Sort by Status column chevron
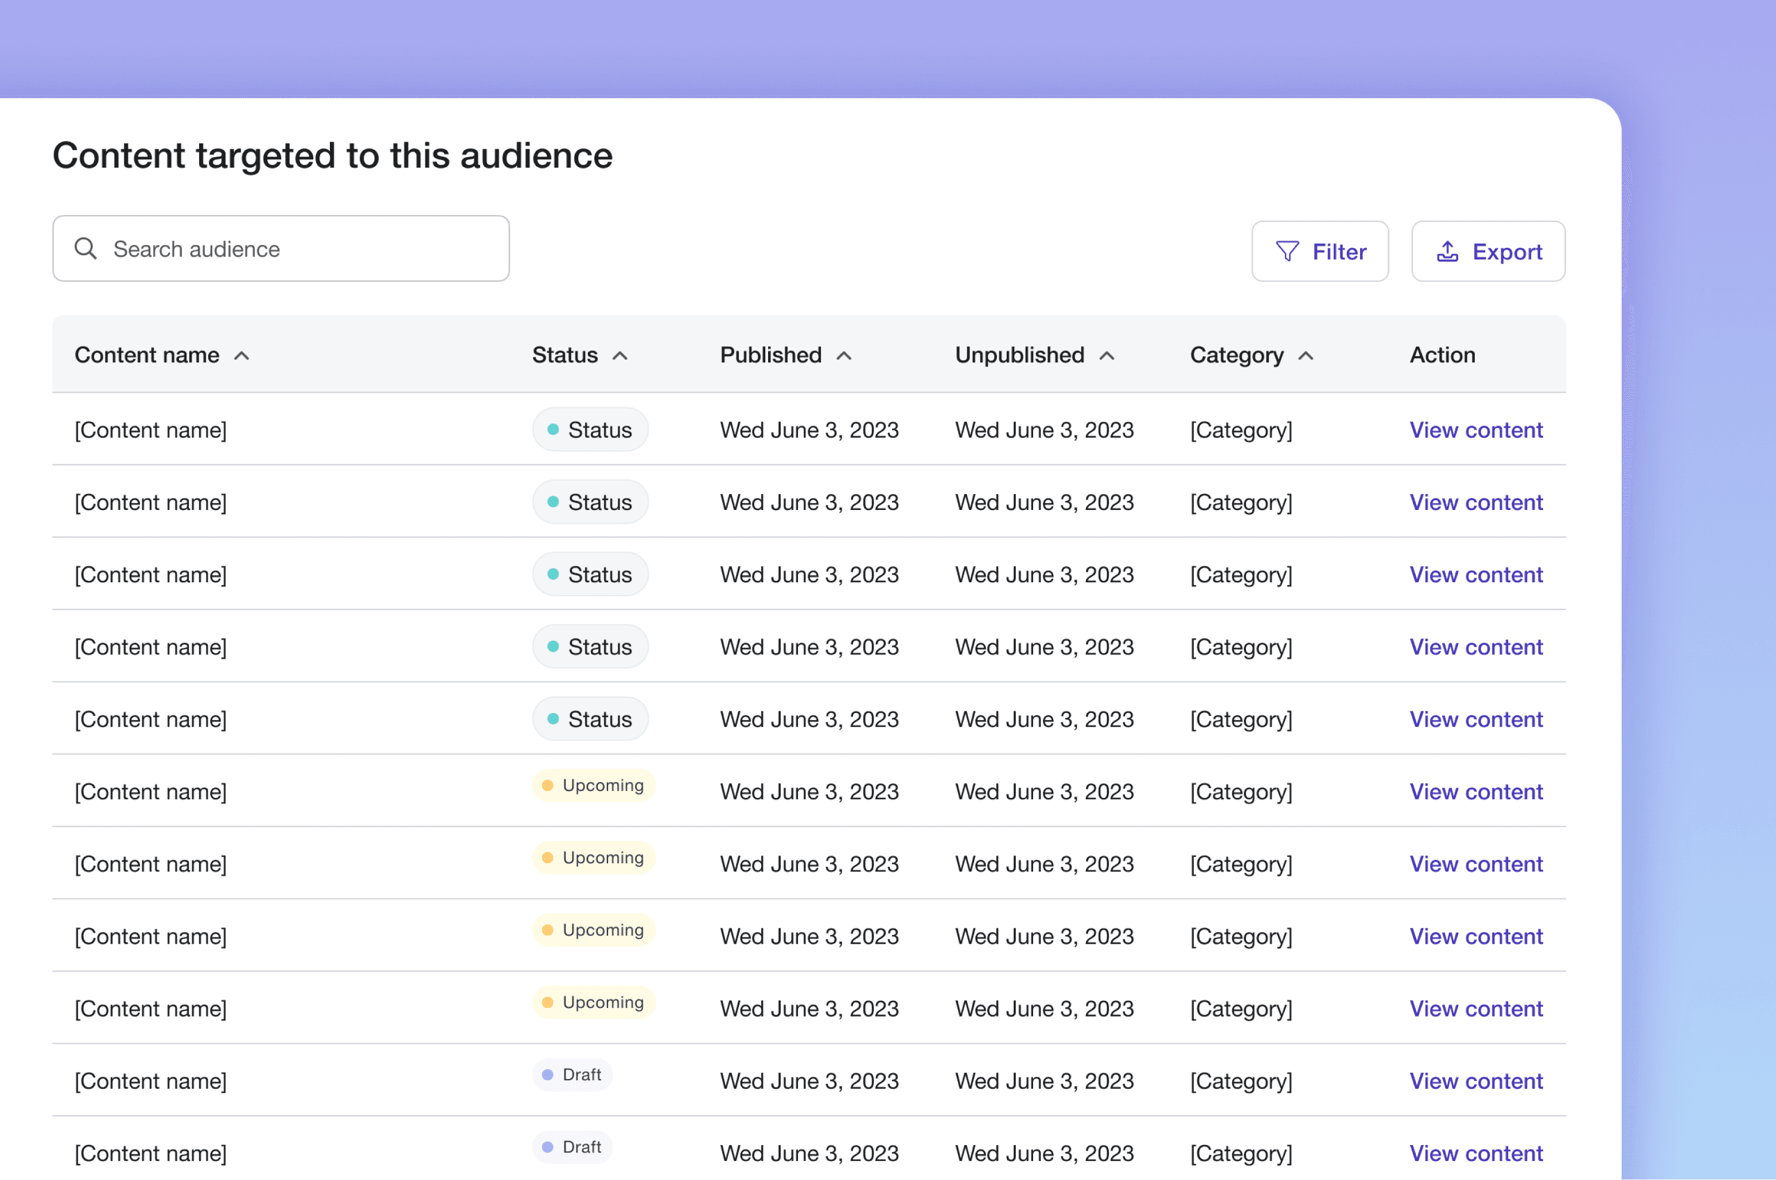Image resolution: width=1776 pixels, height=1180 pixels. (x=620, y=356)
